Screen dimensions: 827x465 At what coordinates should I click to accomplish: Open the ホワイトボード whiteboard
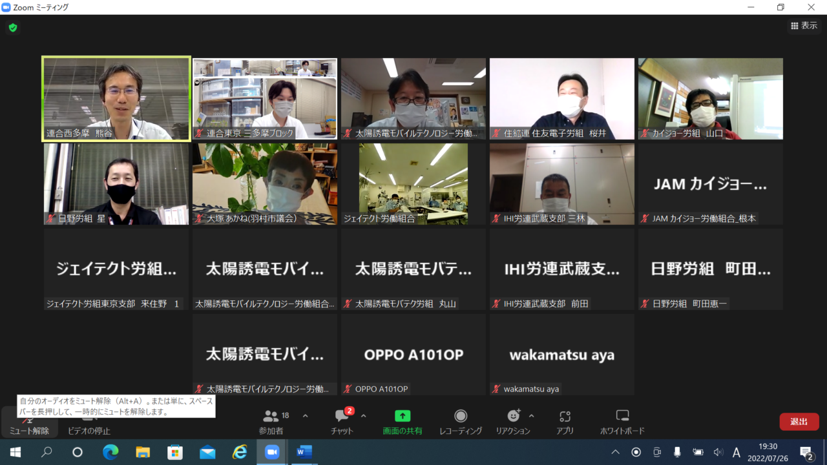click(x=622, y=422)
